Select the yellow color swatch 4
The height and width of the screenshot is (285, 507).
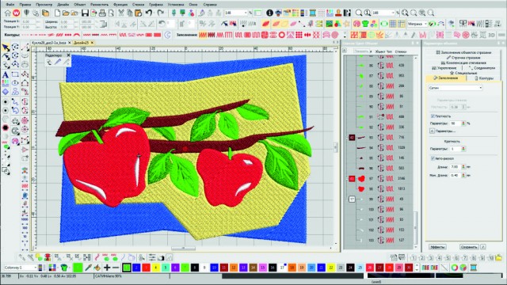(x=156, y=268)
